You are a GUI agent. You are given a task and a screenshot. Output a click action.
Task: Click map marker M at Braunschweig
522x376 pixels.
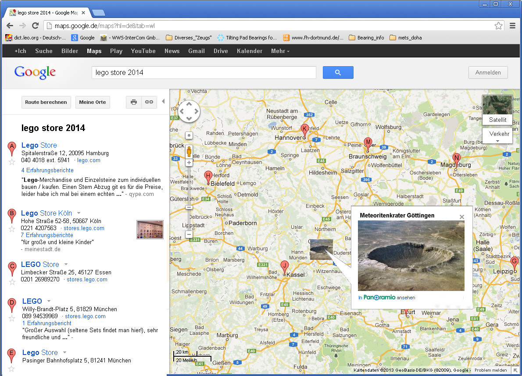click(x=368, y=144)
